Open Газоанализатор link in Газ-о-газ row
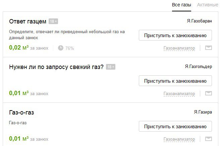This screenshot has width=220, height=146. (x=179, y=139)
